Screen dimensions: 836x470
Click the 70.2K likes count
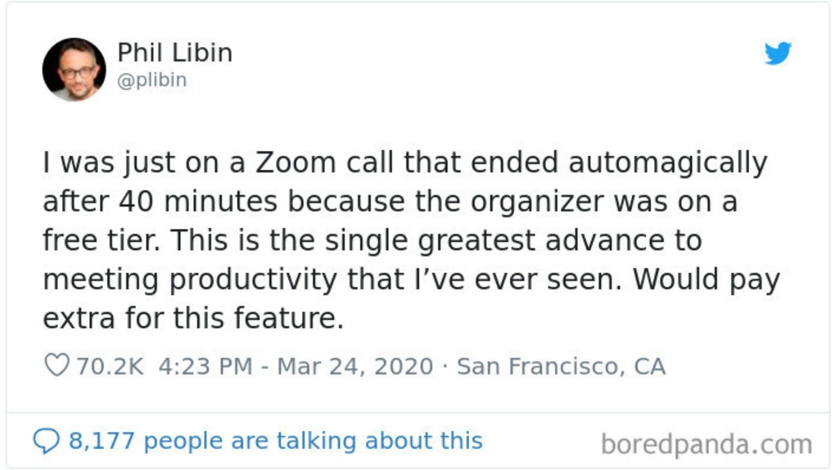110,366
